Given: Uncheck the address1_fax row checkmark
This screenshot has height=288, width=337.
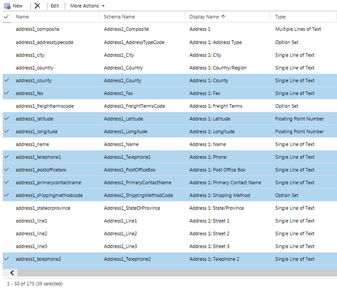Looking at the screenshot, I should tap(6, 93).
